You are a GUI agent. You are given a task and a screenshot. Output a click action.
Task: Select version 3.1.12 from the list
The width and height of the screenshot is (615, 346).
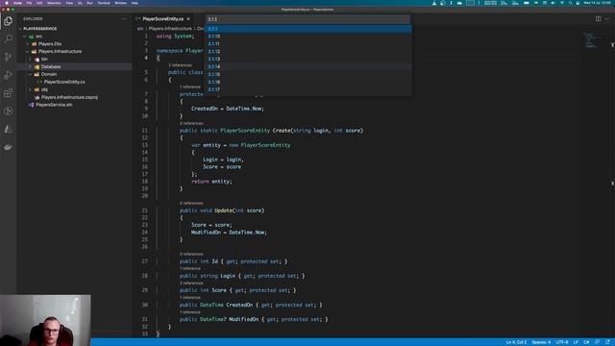pyautogui.click(x=308, y=51)
